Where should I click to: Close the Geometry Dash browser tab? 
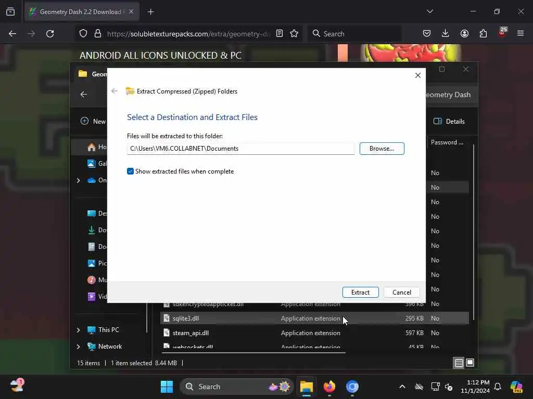click(x=131, y=12)
